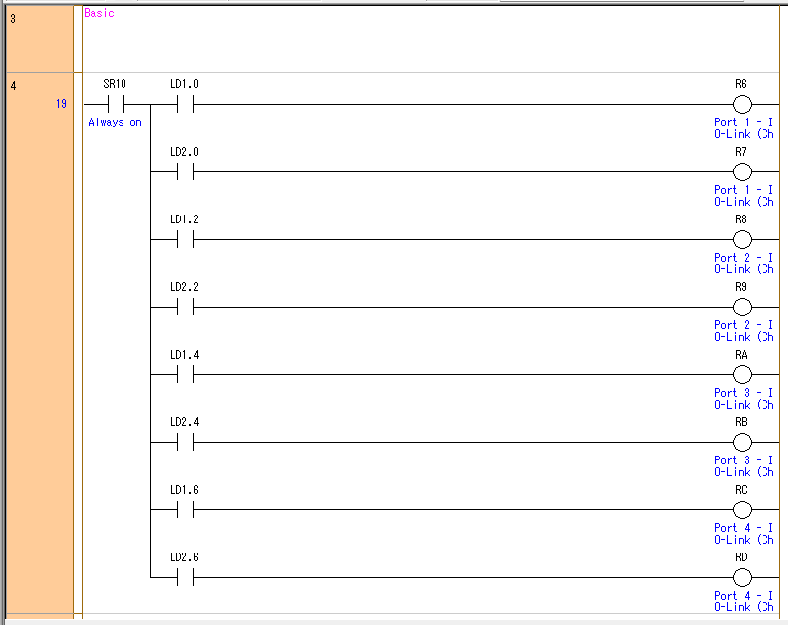The image size is (788, 625).
Task: Select the LD1.2 contact
Action: click(185, 240)
